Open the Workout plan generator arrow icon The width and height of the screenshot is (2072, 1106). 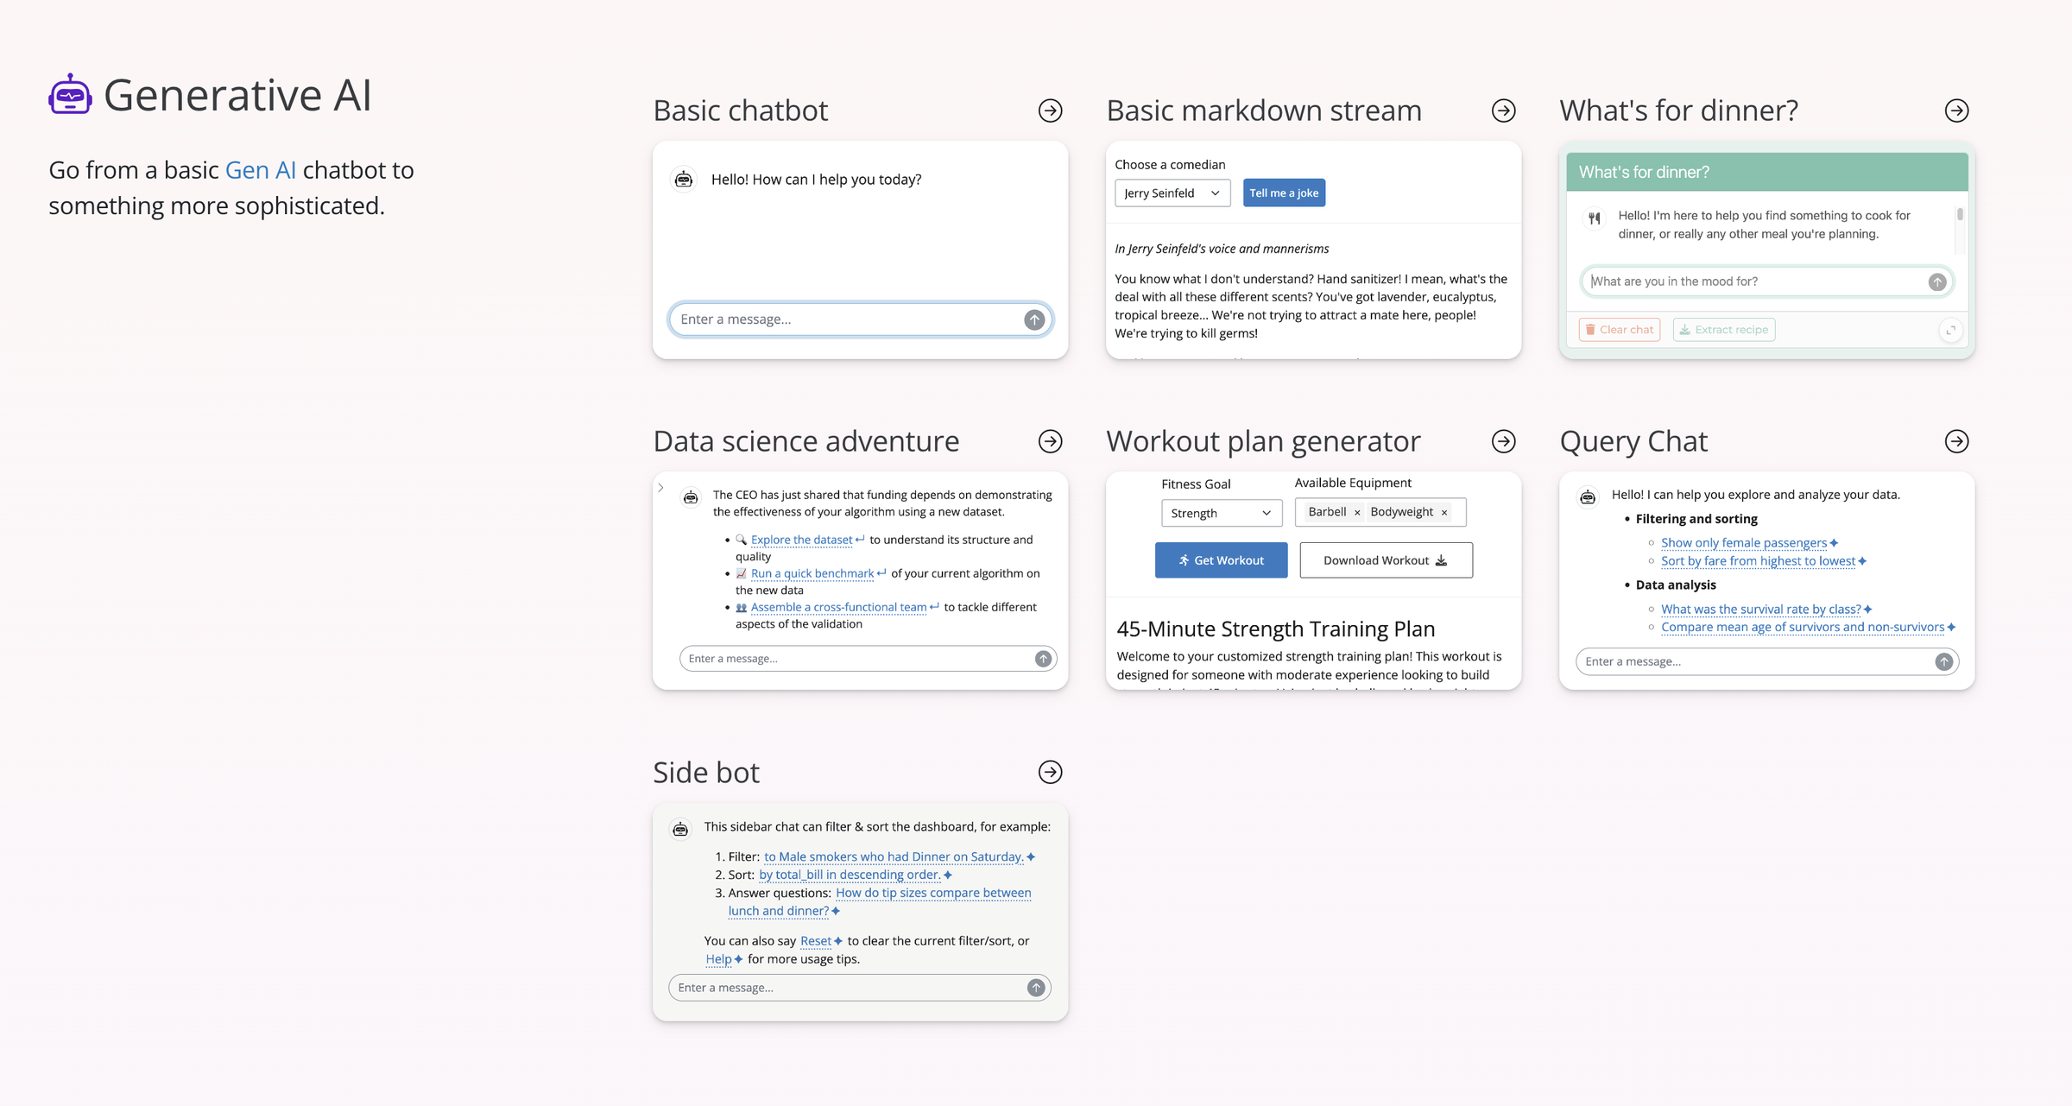[1503, 441]
